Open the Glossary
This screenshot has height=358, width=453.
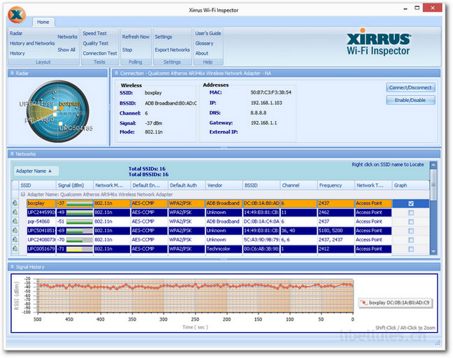pyautogui.click(x=204, y=43)
